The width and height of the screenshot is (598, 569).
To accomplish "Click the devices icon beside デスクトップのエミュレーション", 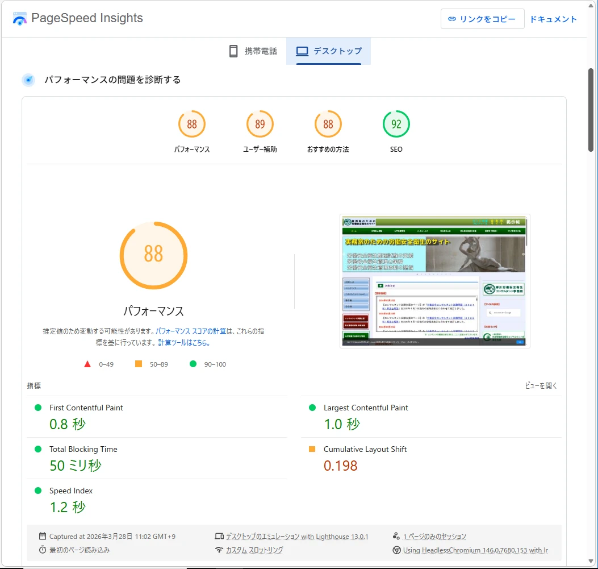I will click(x=219, y=536).
